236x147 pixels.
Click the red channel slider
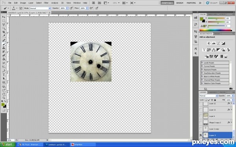pyautogui.click(x=216, y=18)
